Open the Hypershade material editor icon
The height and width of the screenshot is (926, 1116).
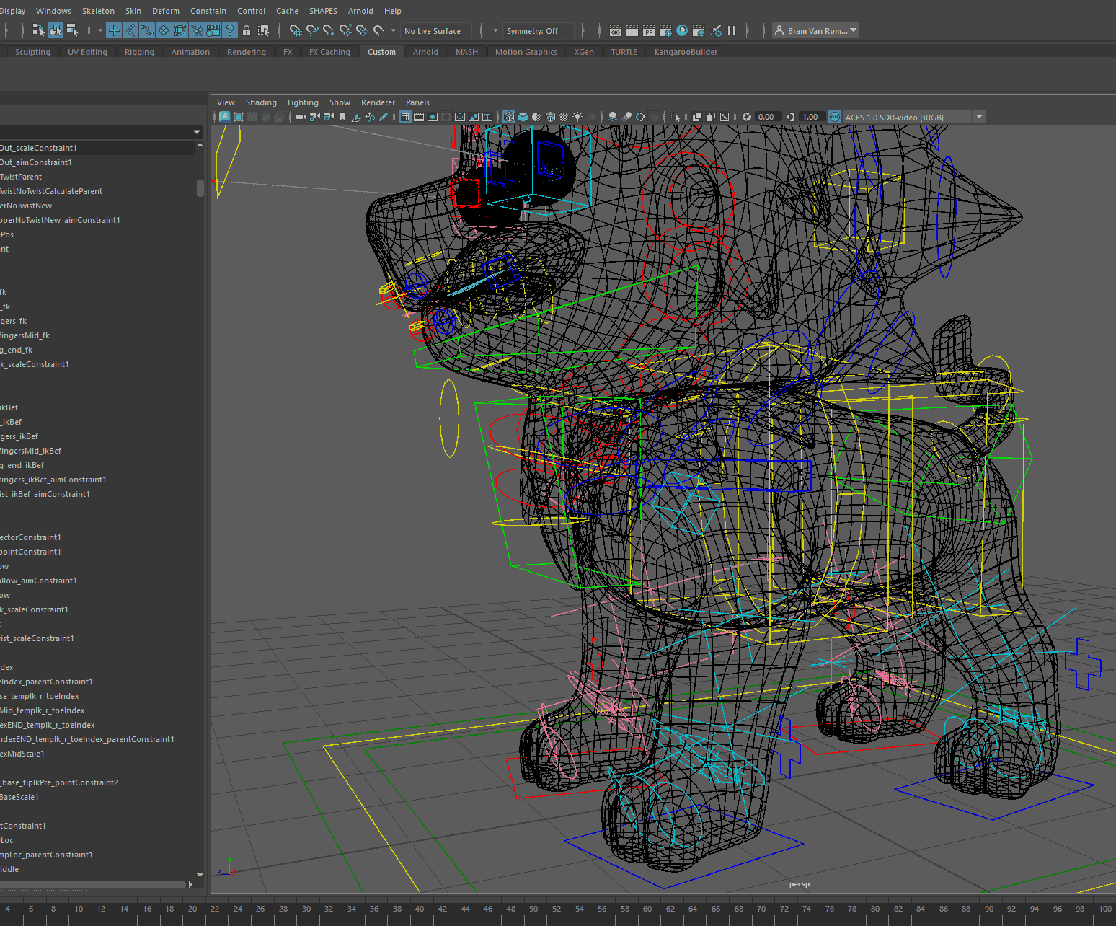click(682, 30)
